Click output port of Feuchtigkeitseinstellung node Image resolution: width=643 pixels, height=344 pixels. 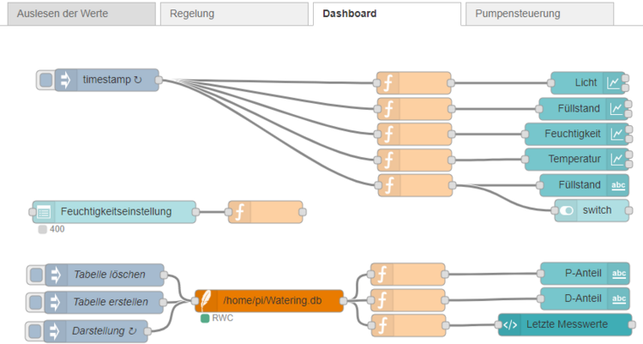pyautogui.click(x=195, y=211)
